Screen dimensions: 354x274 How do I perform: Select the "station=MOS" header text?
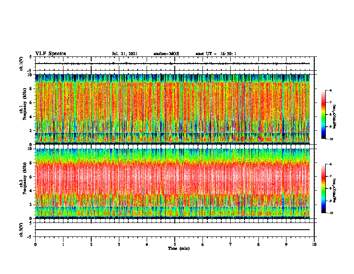click(x=166, y=54)
